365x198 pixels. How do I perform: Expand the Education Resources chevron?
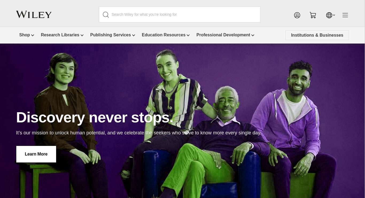click(188, 35)
